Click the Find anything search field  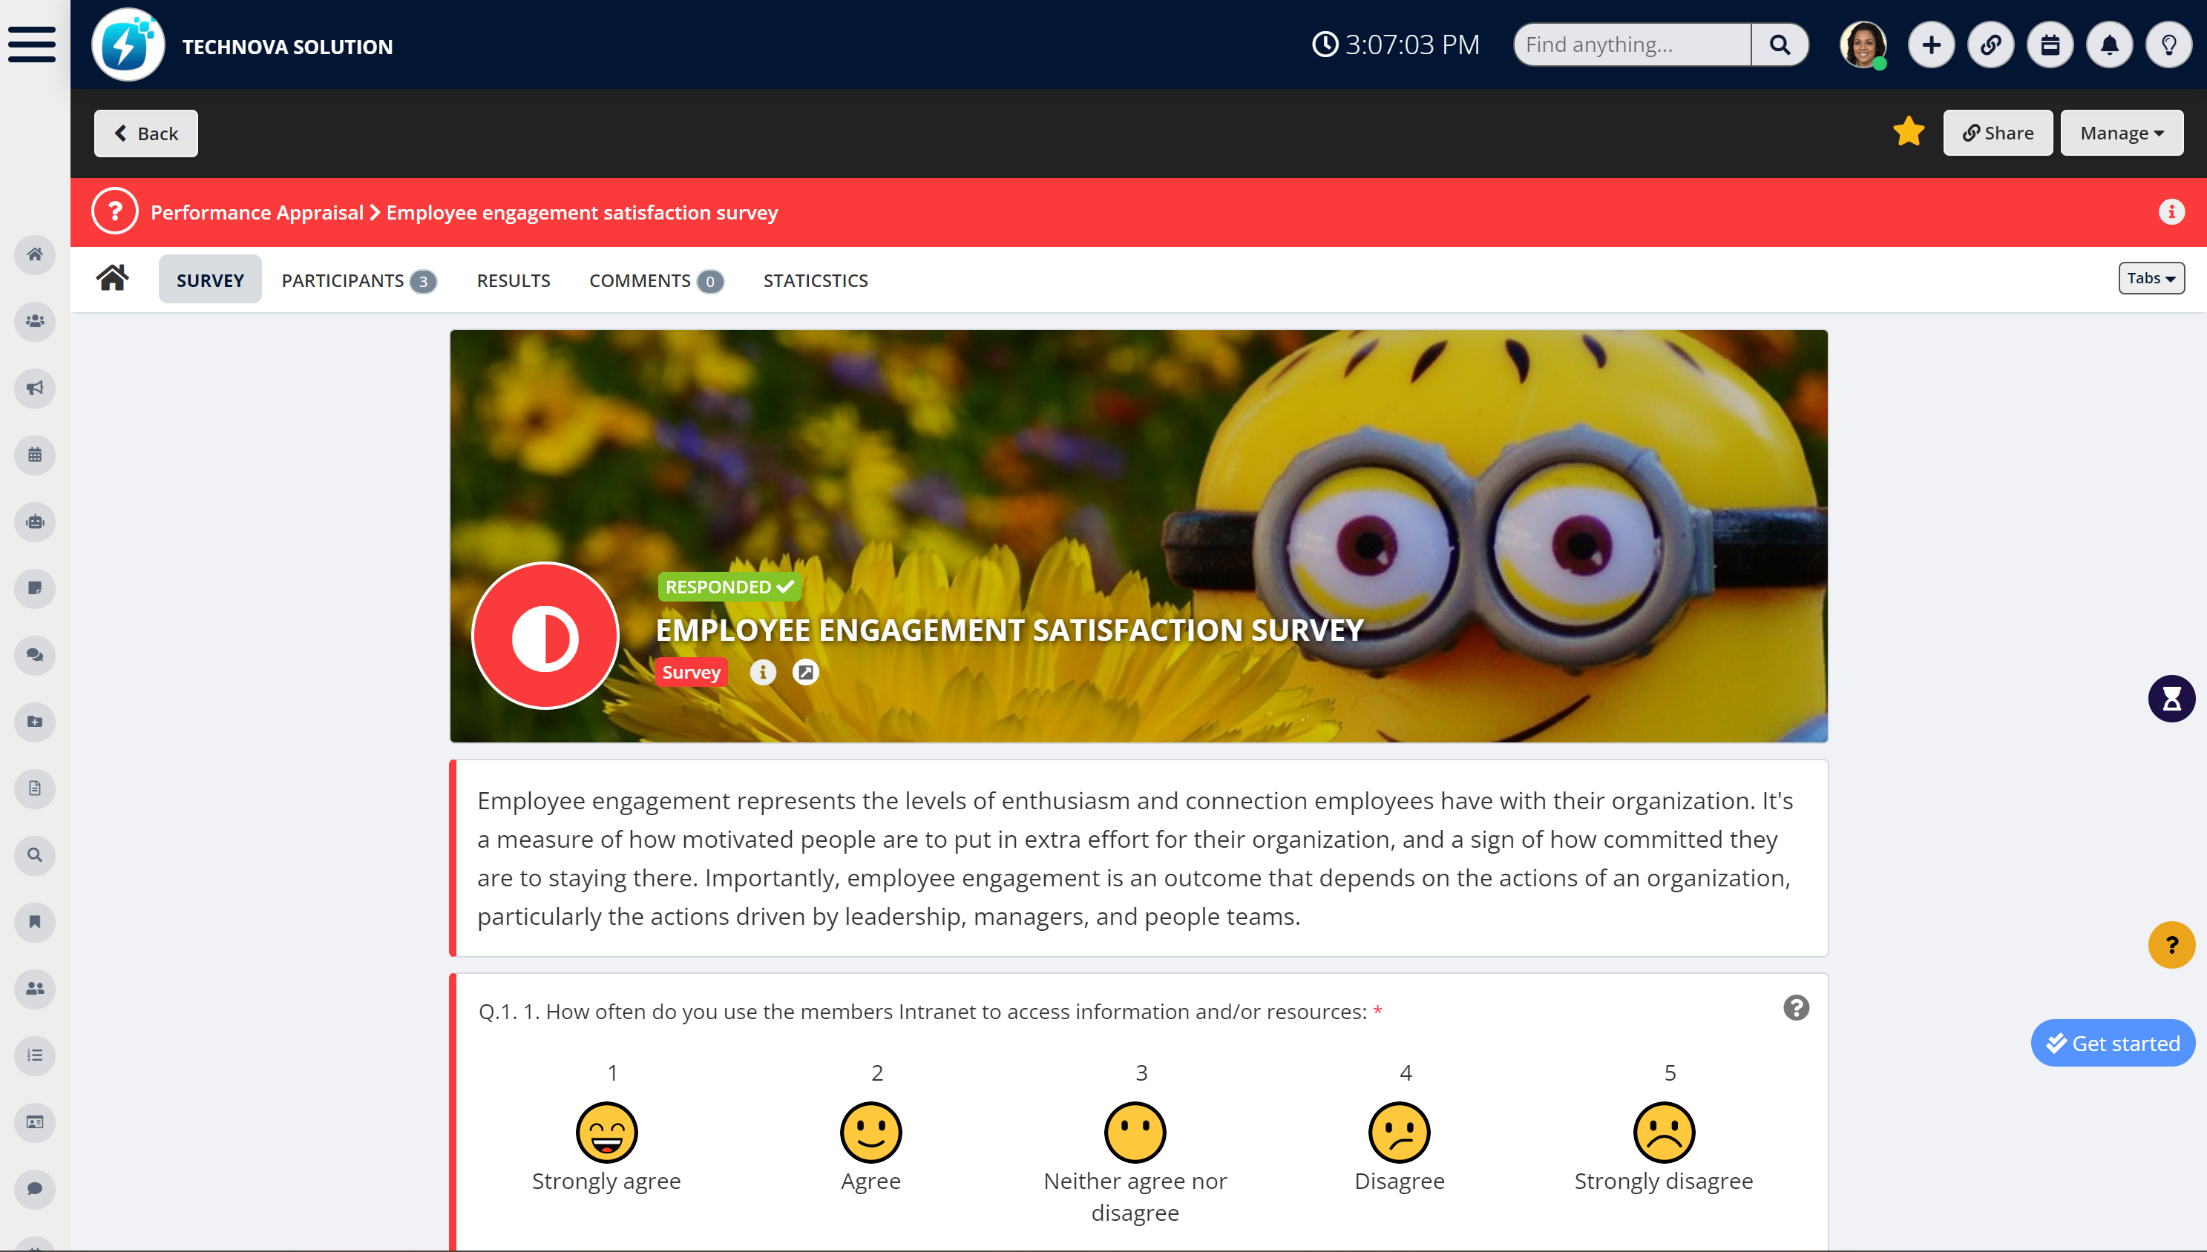pyautogui.click(x=1633, y=45)
